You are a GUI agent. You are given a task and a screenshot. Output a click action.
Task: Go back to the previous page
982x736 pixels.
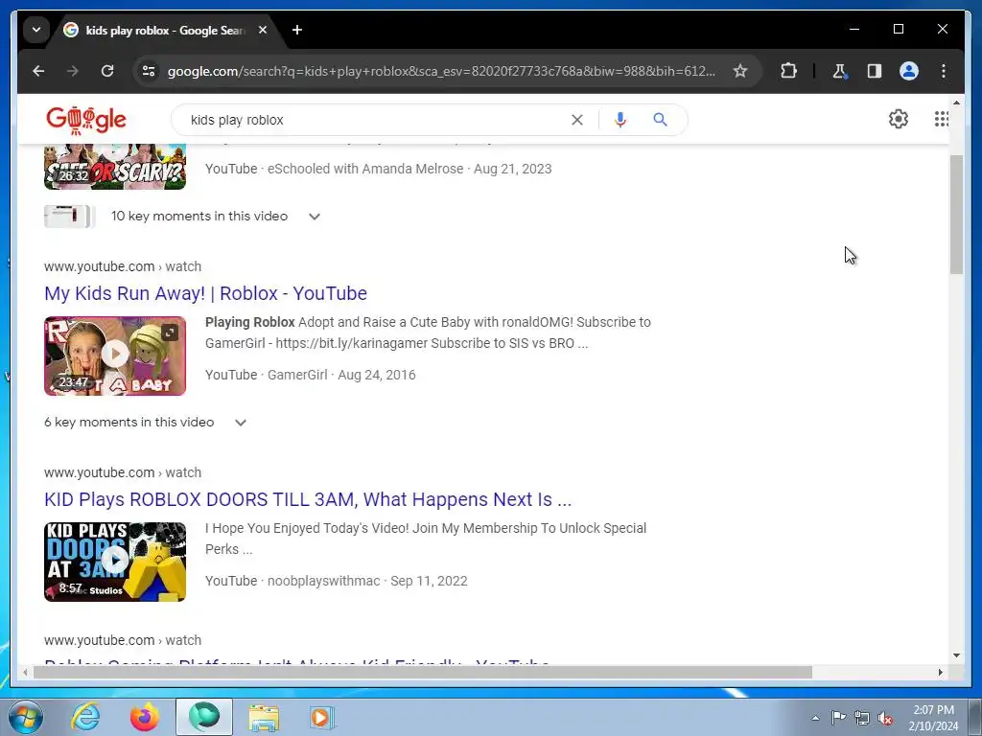[38, 71]
